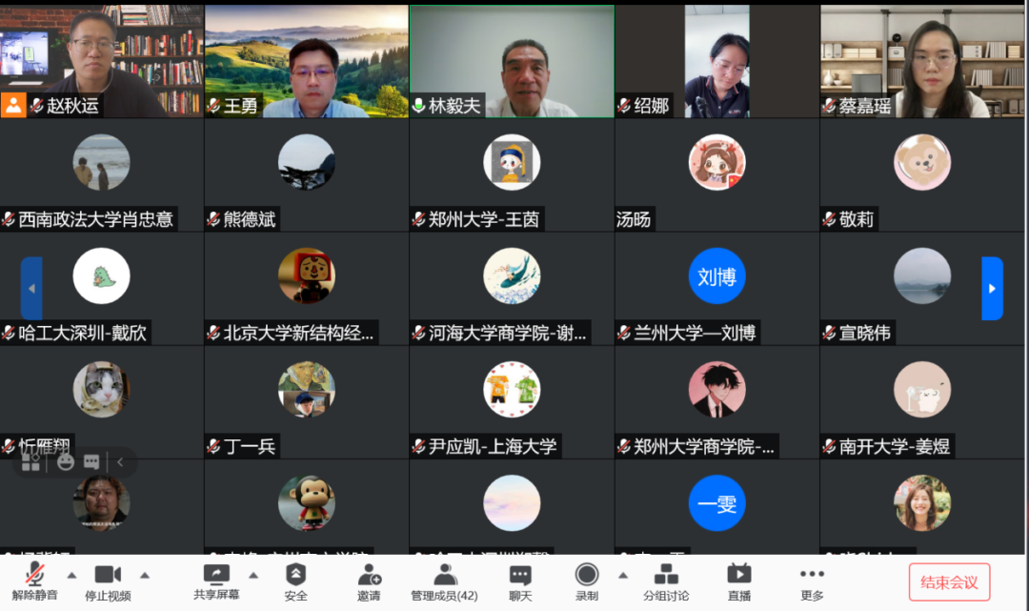The width and height of the screenshot is (1029, 611).
Task: Click avatar of 西南政法大学肖忠意
Action: tap(101, 162)
